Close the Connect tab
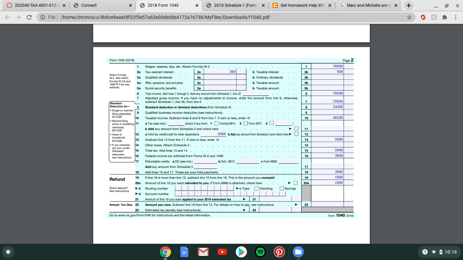This screenshot has width=463, height=260. (x=130, y=5)
